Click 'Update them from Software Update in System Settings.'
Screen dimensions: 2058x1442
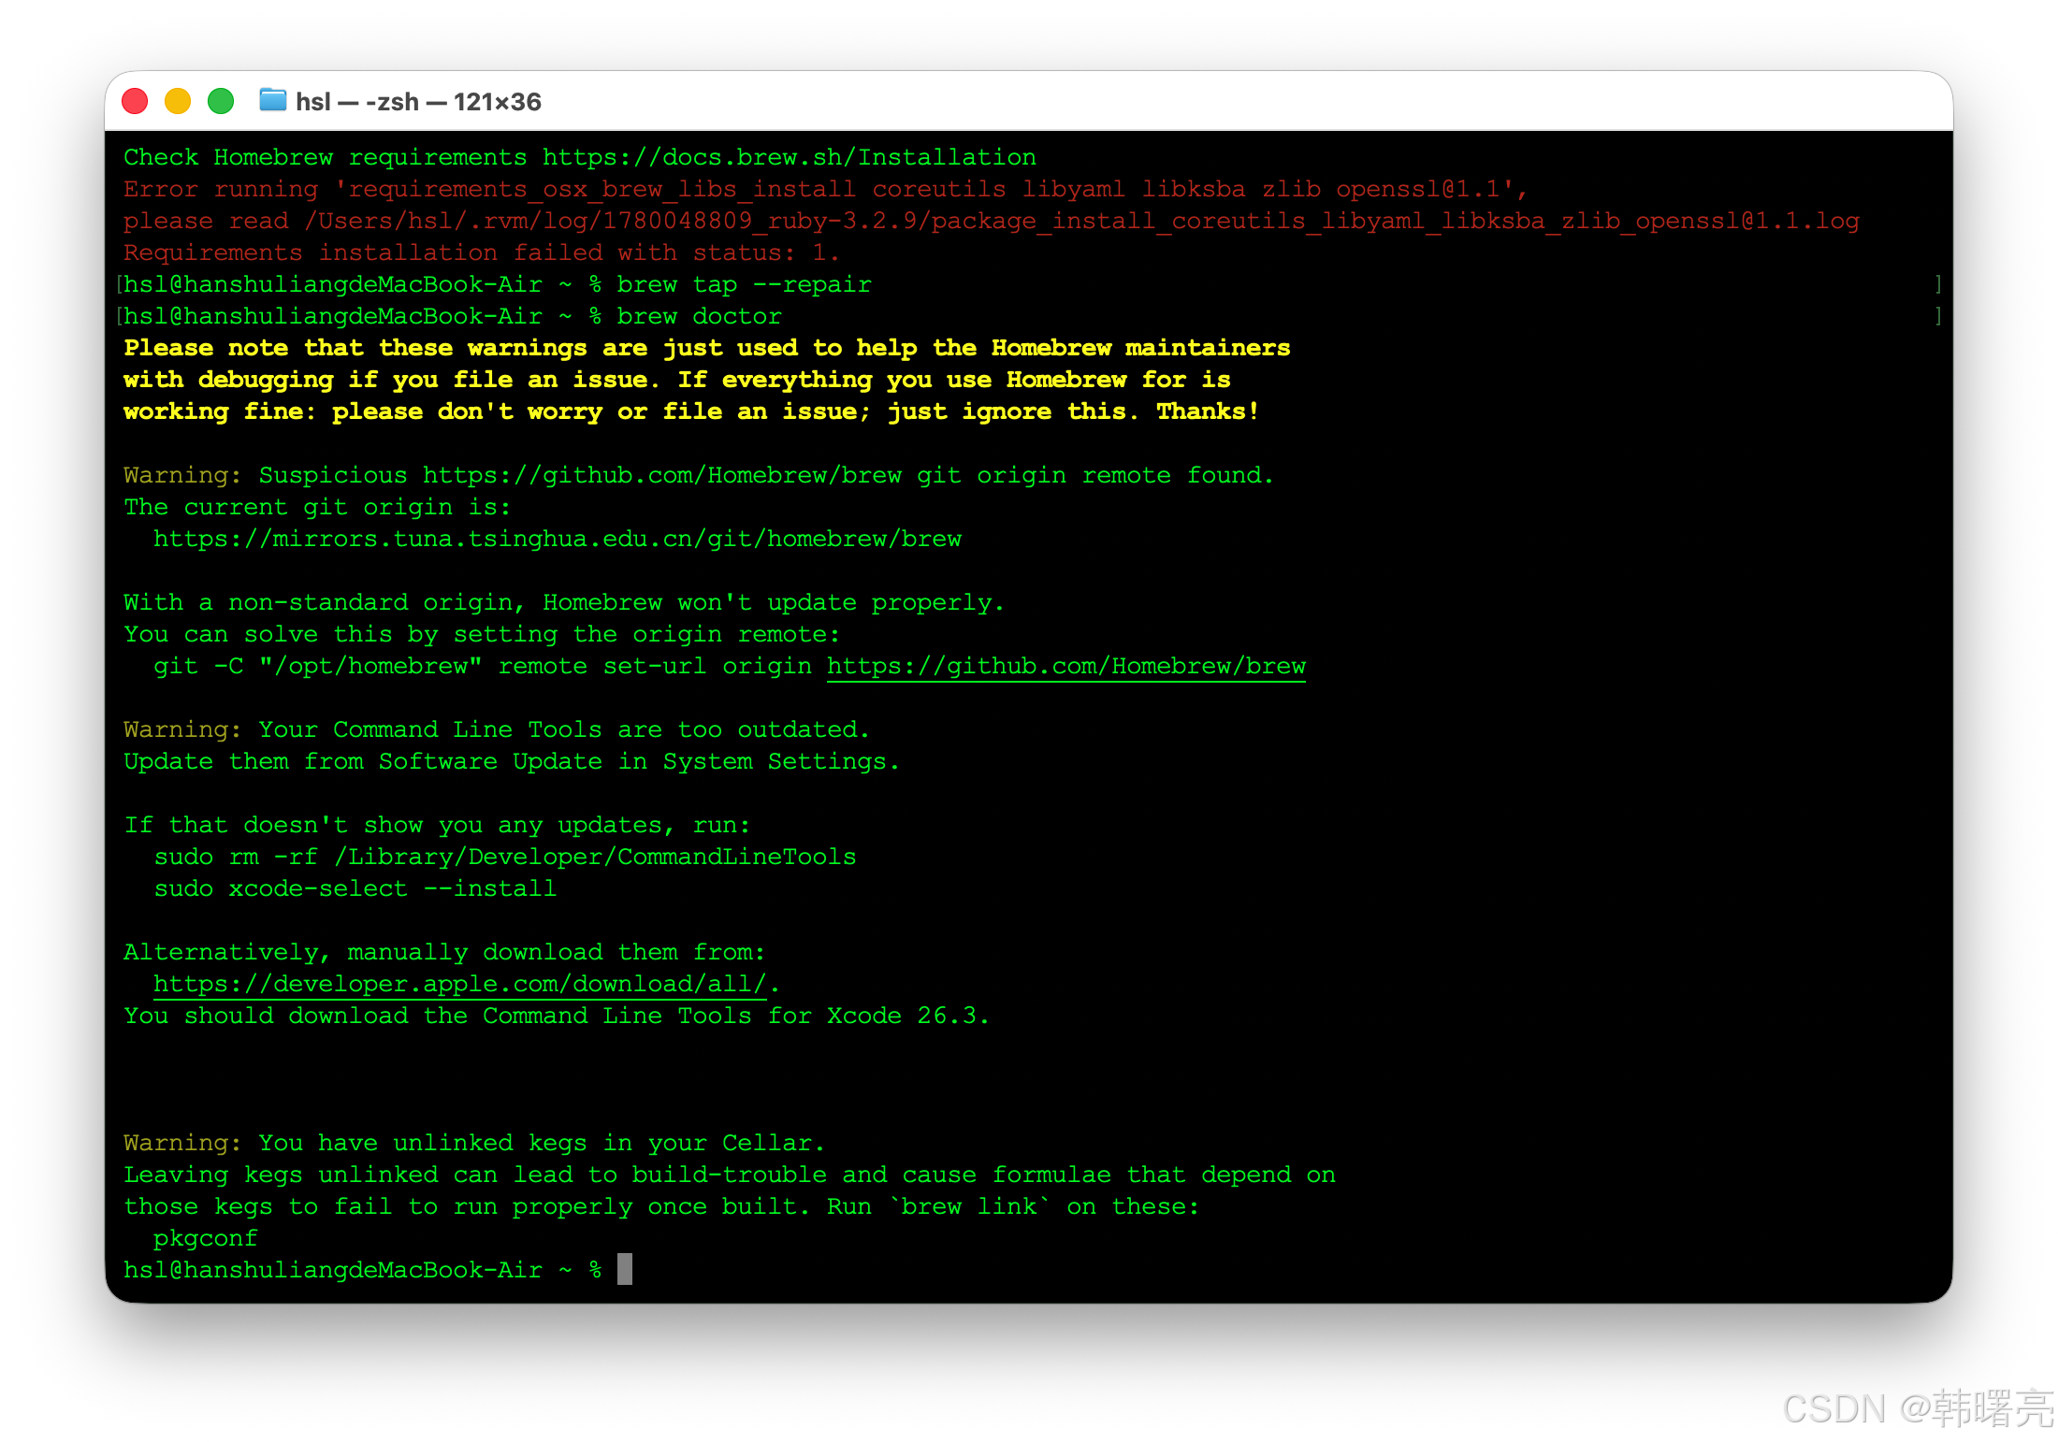pos(512,761)
